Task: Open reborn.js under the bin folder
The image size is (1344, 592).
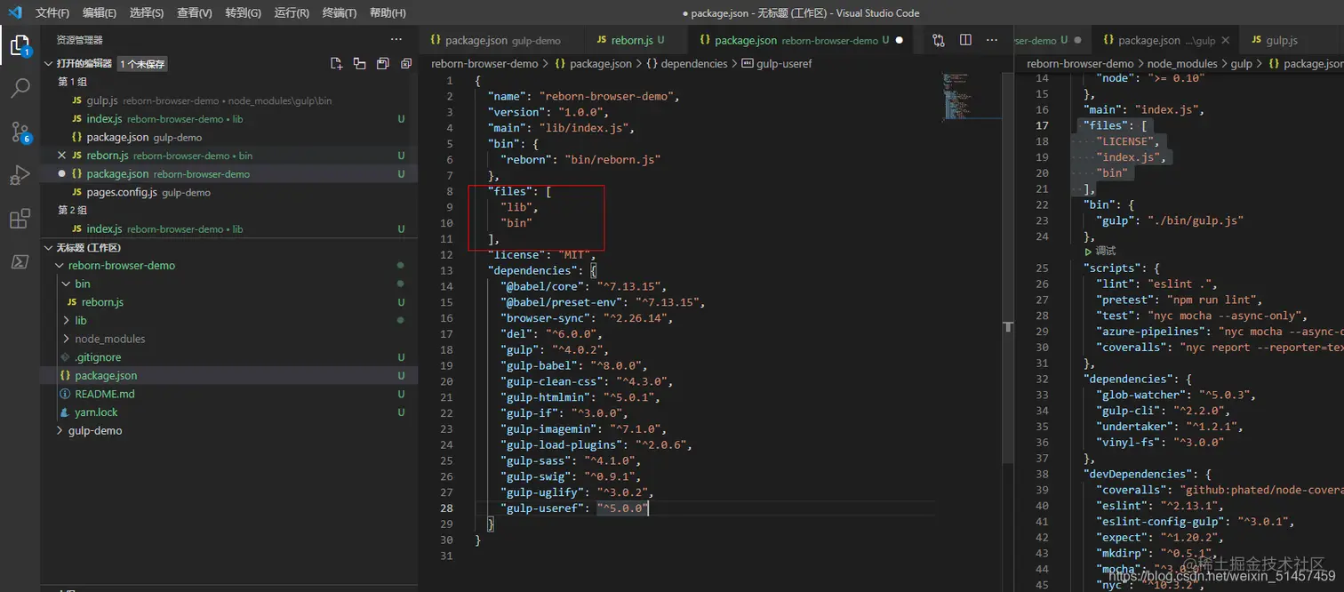Action: (229, 302)
